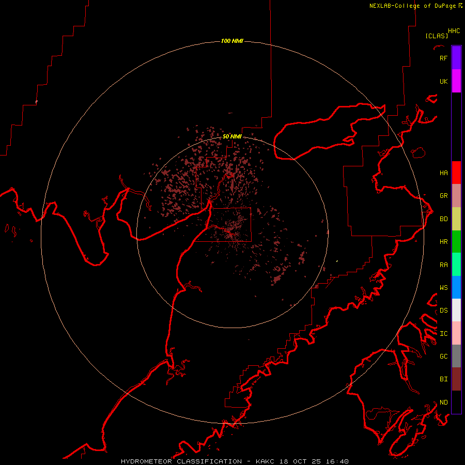
Task: Click the UK magenta legend swatch
Action: (x=456, y=81)
